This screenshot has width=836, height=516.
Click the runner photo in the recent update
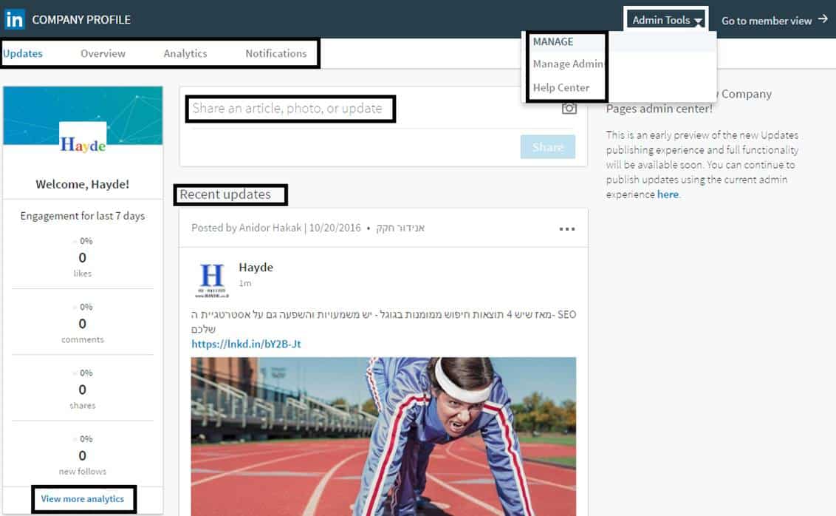pyautogui.click(x=383, y=436)
